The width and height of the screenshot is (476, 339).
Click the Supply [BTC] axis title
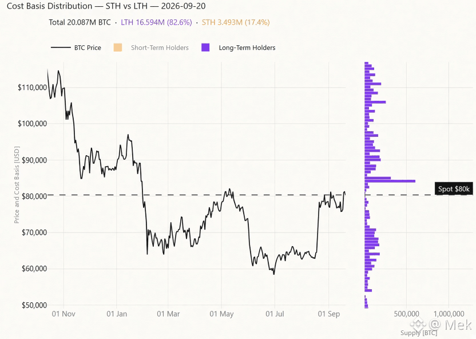point(419,333)
